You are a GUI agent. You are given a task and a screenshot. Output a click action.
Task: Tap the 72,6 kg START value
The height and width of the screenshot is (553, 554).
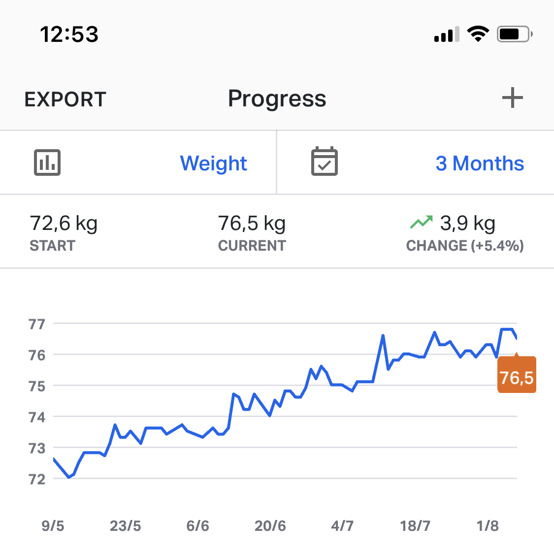(64, 224)
